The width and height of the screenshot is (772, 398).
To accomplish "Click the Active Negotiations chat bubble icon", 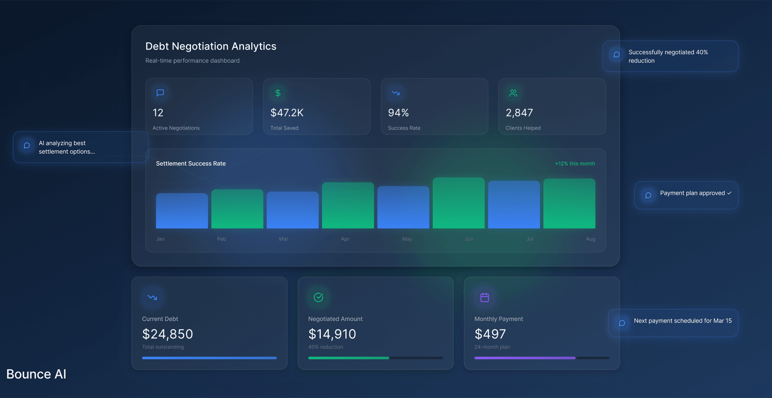I will coord(160,93).
